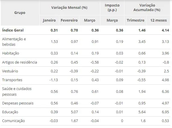Image resolution: width=172 pixels, height=128 pixels.
Task: Click the Grupo column header
Action: [20, 13]
